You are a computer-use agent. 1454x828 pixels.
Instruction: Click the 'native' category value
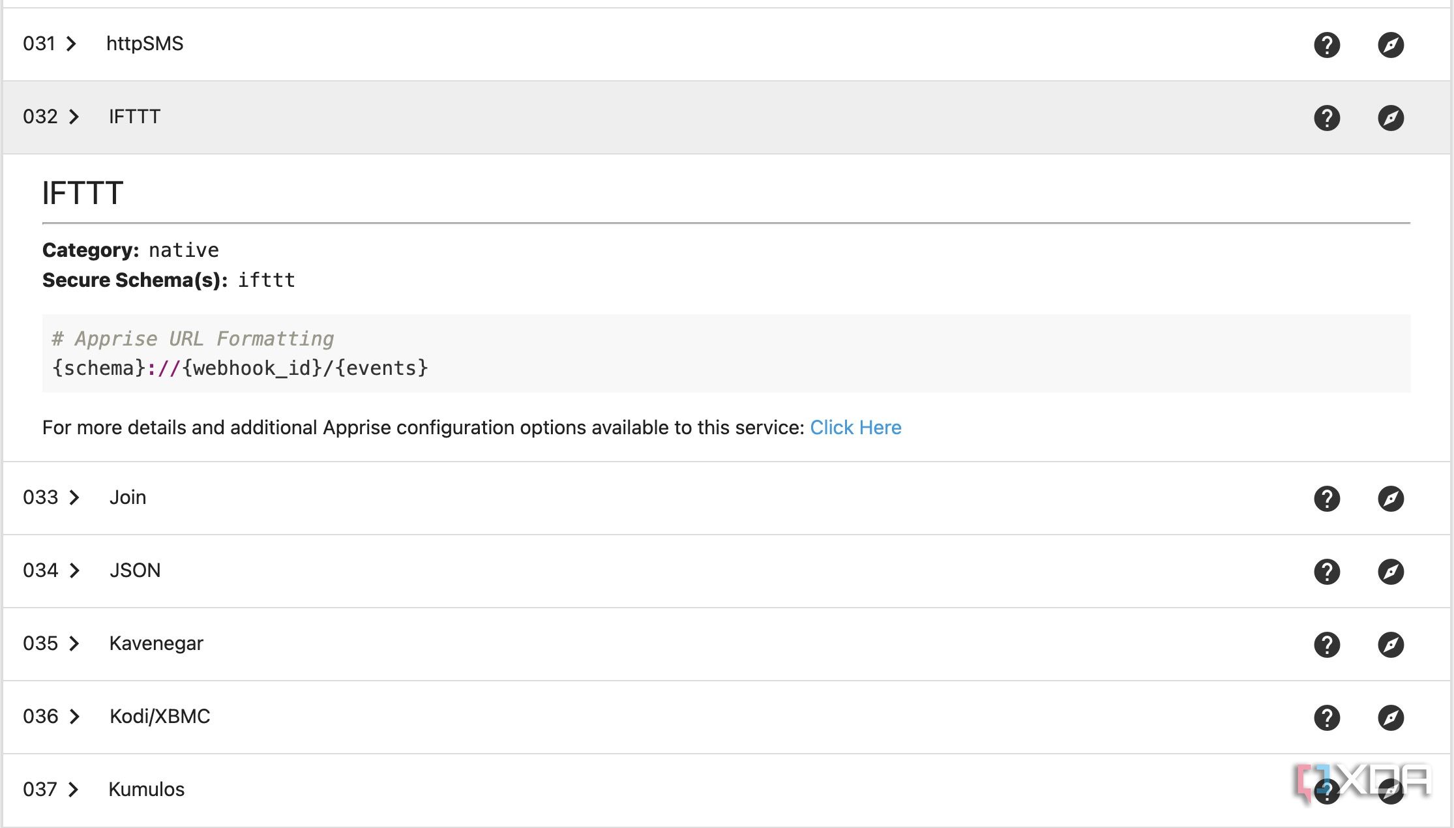click(x=184, y=250)
